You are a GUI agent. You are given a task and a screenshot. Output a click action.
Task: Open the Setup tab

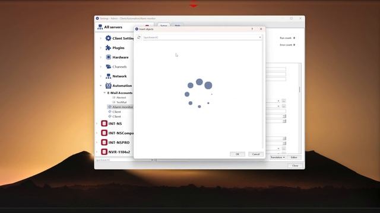click(x=164, y=25)
